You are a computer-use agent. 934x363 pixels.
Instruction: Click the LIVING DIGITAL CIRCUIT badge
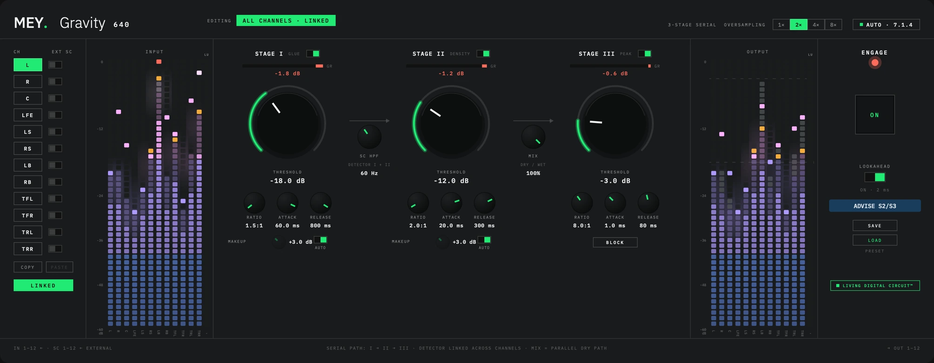874,285
